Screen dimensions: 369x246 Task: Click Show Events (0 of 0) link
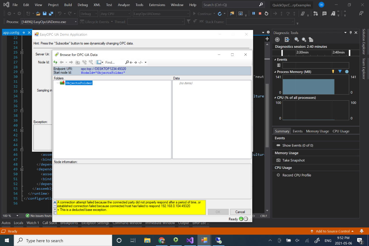[298, 145]
